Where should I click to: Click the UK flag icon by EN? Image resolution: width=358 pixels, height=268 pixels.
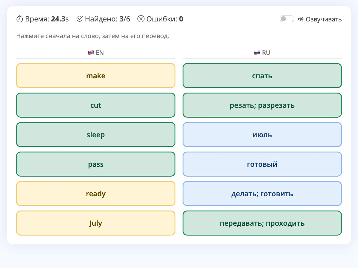click(x=91, y=53)
